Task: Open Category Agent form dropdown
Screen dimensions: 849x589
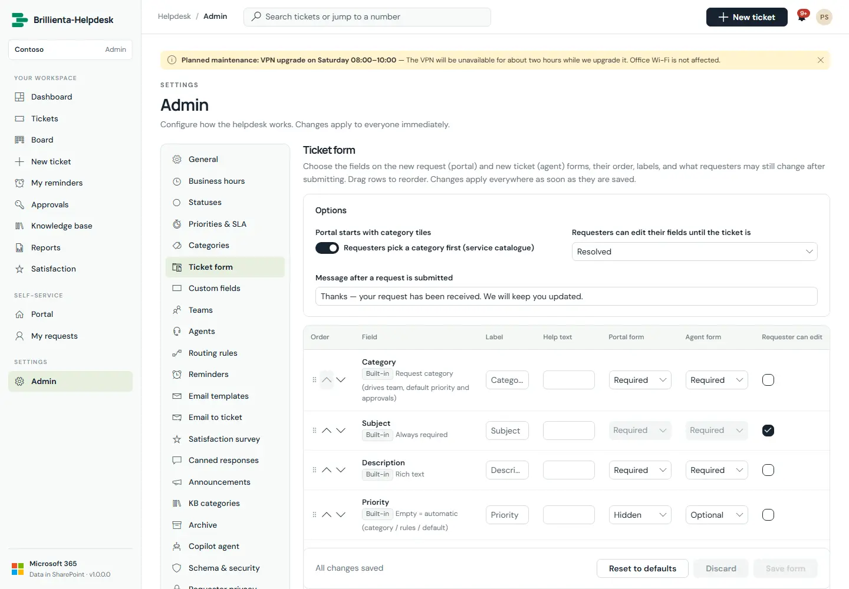Action: (x=716, y=380)
